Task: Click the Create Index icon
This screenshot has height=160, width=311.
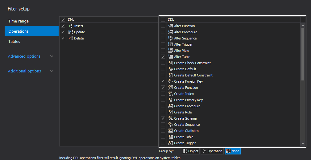Action: pyautogui.click(x=170, y=94)
